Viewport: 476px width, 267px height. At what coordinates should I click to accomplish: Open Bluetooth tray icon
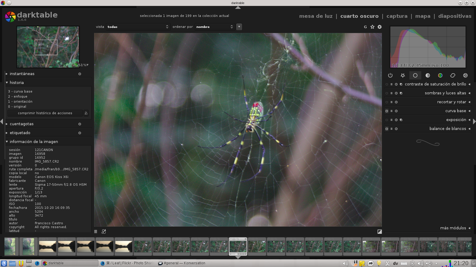(x=412, y=263)
